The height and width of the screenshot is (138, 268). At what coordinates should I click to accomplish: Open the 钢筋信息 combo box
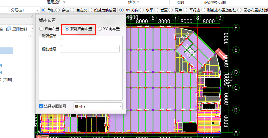click(x=90, y=49)
